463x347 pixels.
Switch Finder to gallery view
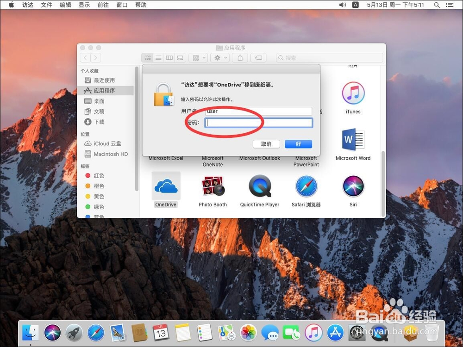pyautogui.click(x=180, y=58)
